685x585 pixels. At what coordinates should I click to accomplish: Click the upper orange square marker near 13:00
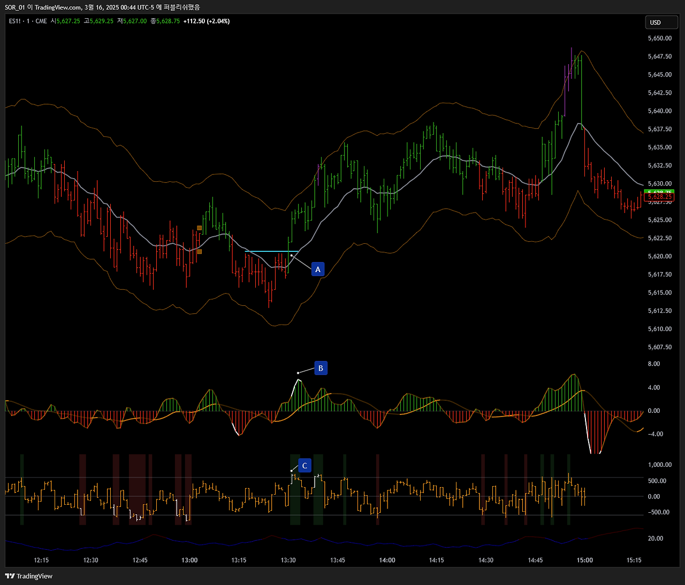(200, 228)
